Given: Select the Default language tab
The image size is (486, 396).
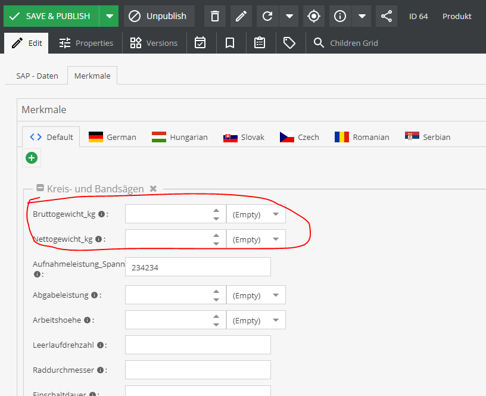Looking at the screenshot, I should click(51, 137).
